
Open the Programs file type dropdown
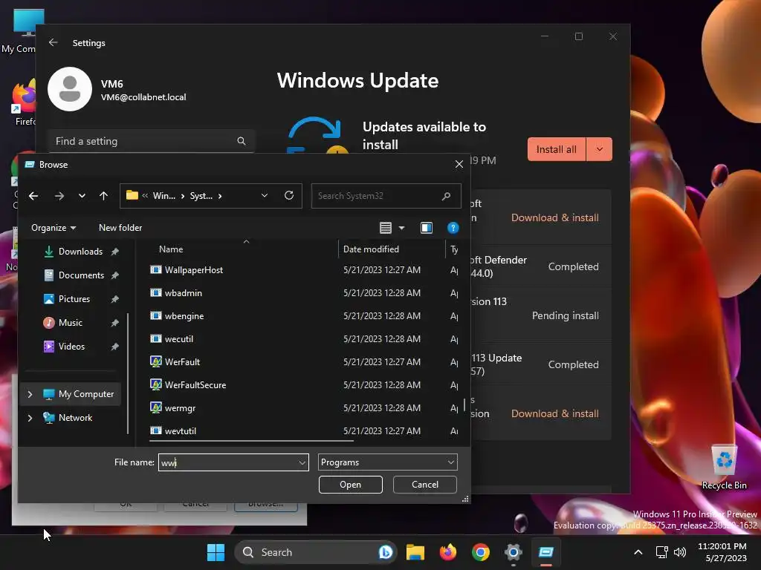pos(387,462)
